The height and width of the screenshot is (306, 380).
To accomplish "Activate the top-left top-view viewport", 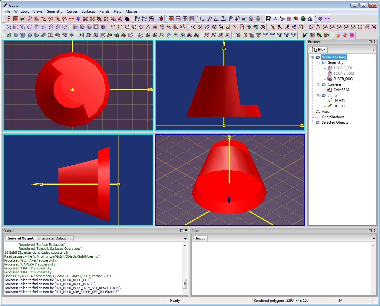I will 78,86.
